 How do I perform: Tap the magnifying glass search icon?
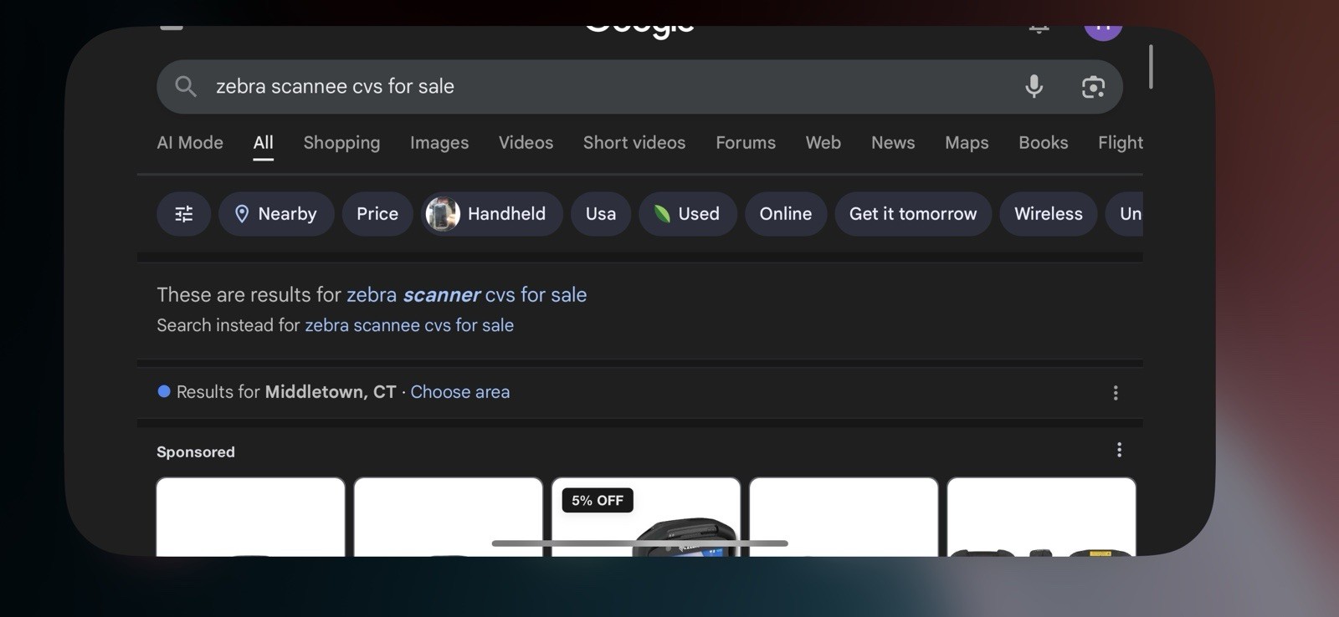point(186,86)
